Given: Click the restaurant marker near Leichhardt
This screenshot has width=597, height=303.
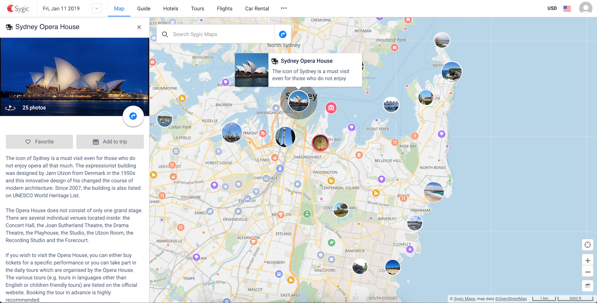Looking at the screenshot, I should 172,165.
